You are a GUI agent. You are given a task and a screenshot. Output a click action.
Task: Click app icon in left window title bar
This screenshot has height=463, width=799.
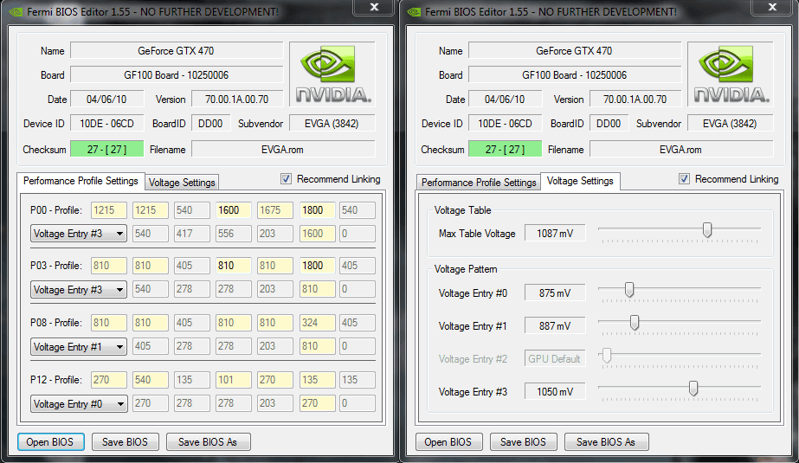(x=16, y=11)
